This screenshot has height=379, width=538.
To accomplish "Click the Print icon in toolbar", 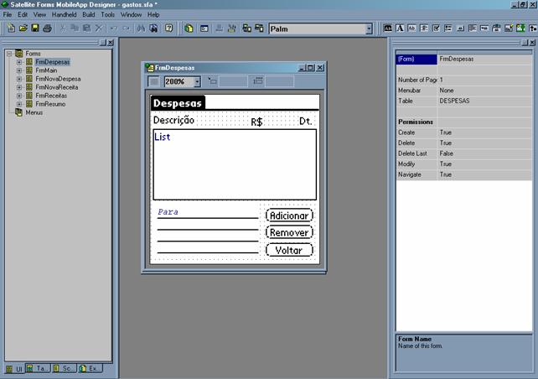I will tap(48, 29).
